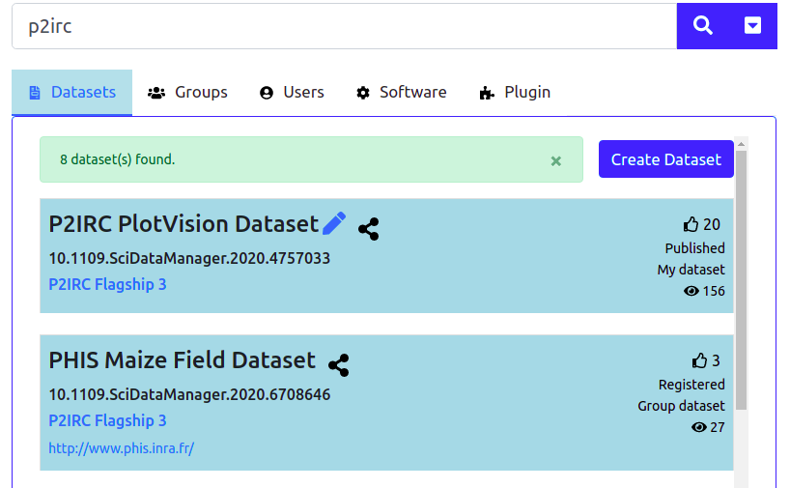Open P2IRC Flagship 3 link under PlotVision
790x488 pixels.
pyautogui.click(x=107, y=284)
